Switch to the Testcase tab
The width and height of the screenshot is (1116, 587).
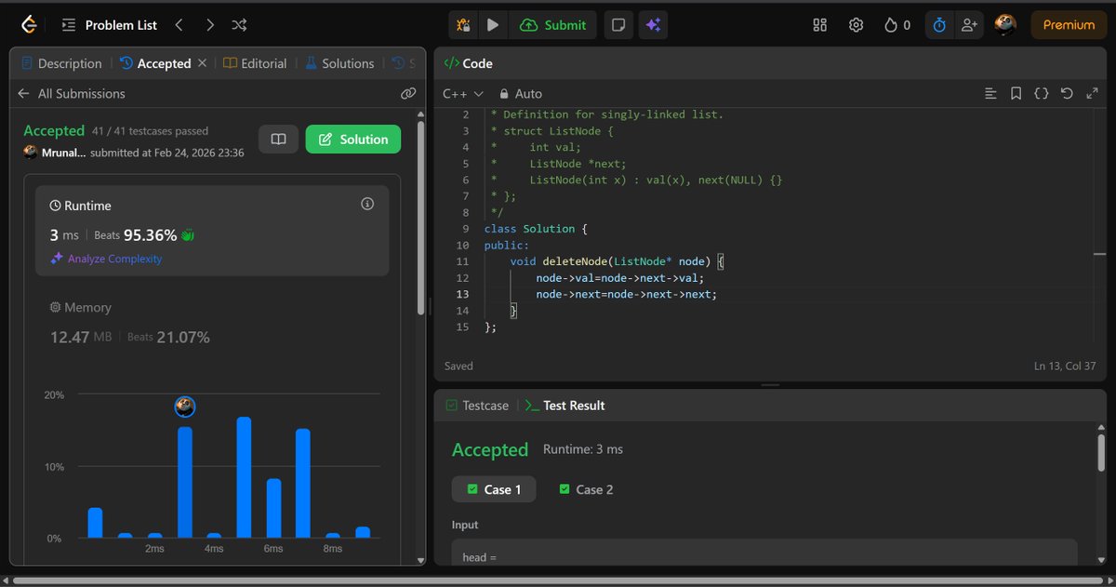[478, 406]
